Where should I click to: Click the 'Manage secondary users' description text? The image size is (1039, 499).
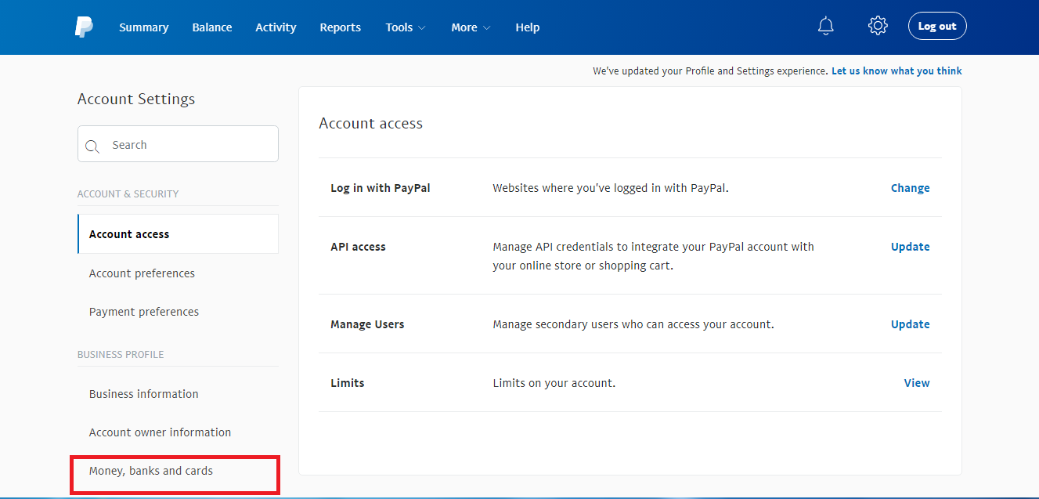[633, 324]
